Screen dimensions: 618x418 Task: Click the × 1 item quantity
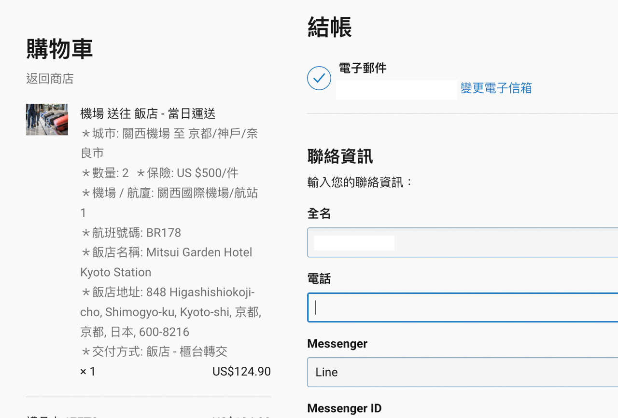click(88, 372)
